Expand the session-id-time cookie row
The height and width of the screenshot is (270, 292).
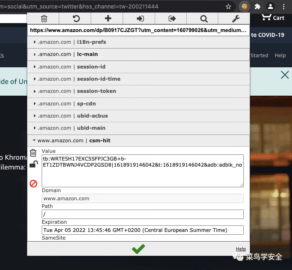pyautogui.click(x=139, y=79)
